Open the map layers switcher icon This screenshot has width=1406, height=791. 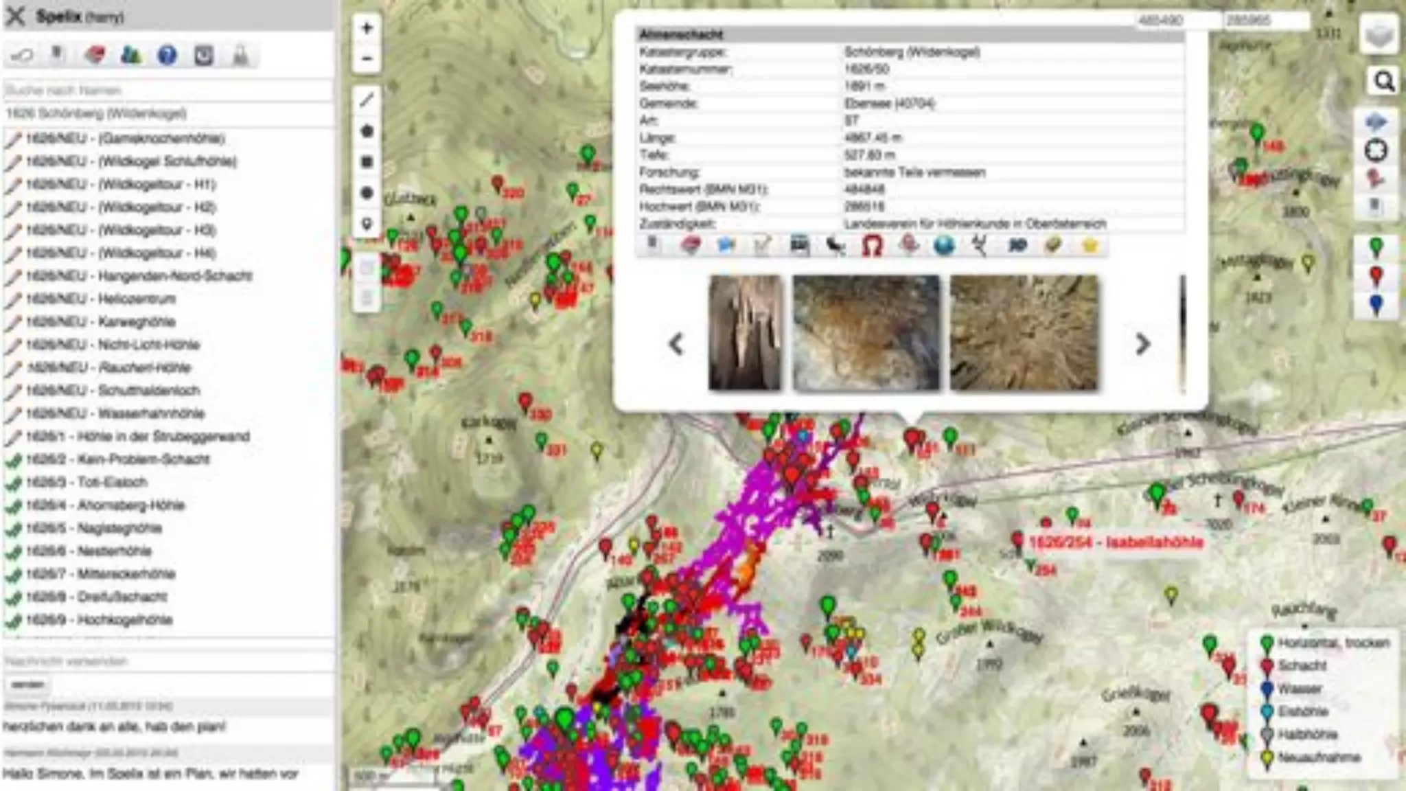point(1379,34)
